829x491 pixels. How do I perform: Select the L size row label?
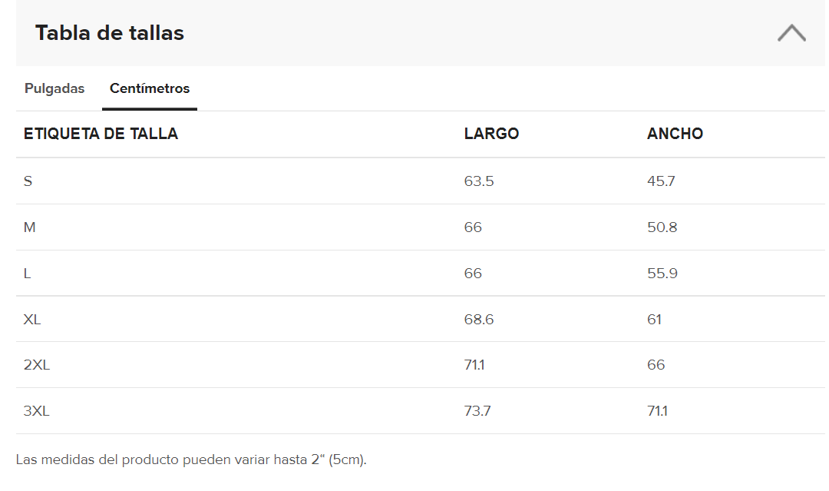click(27, 274)
